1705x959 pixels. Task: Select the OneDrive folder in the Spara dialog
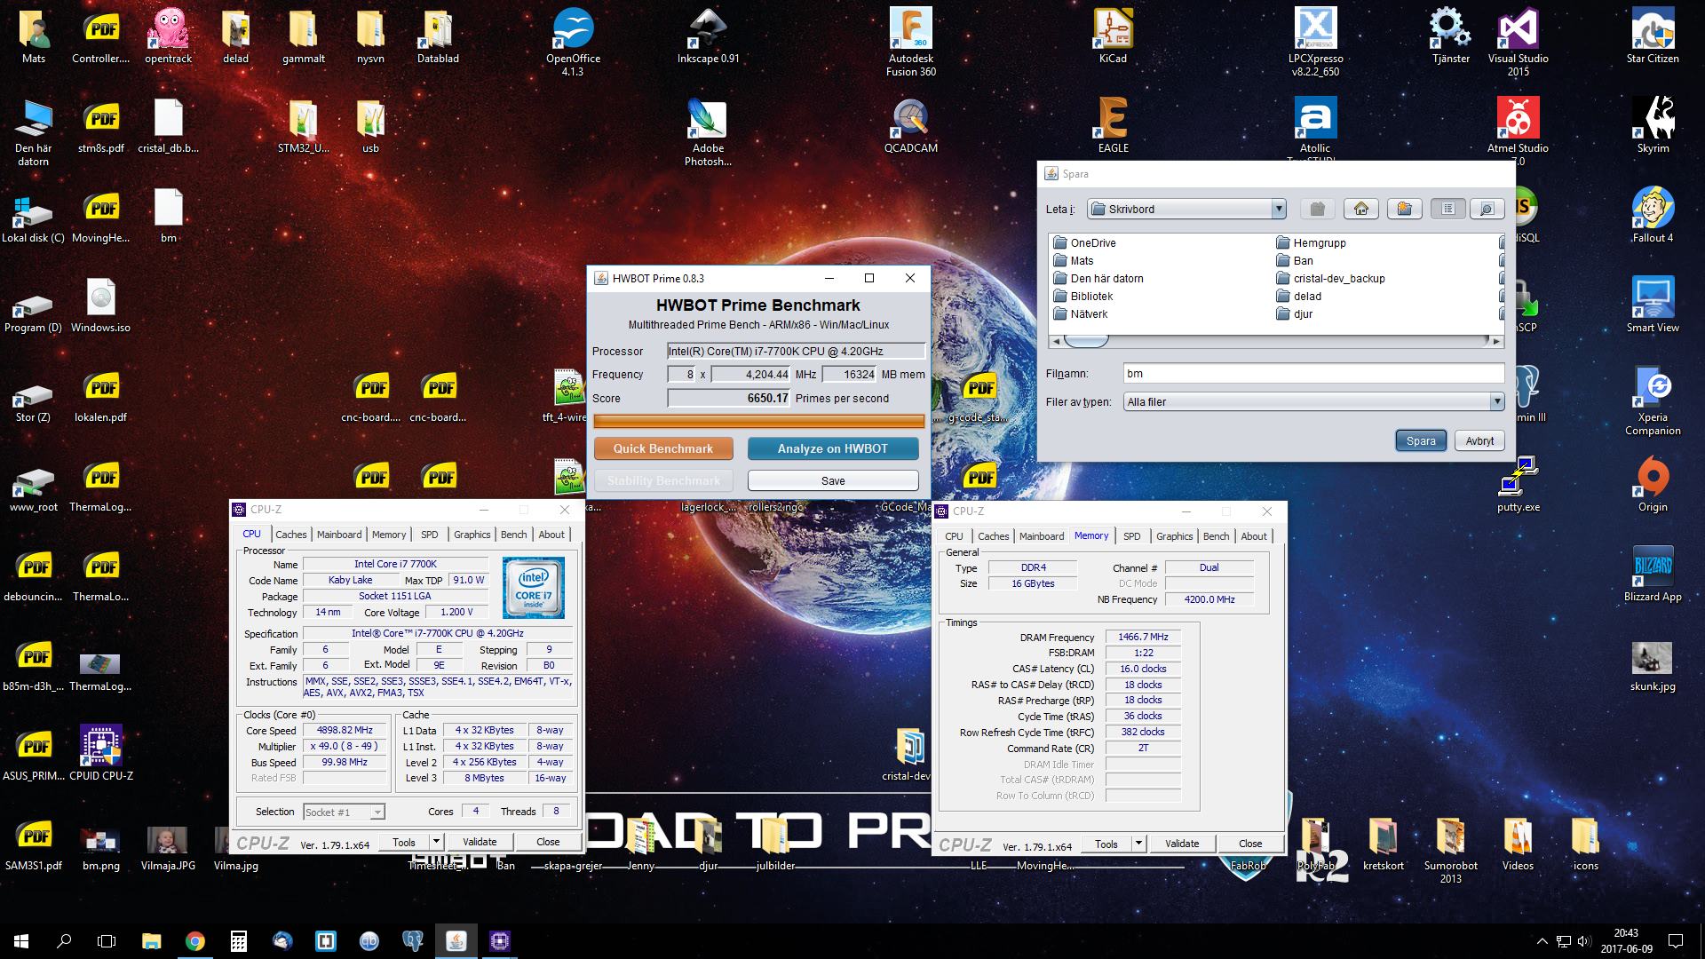coord(1084,242)
